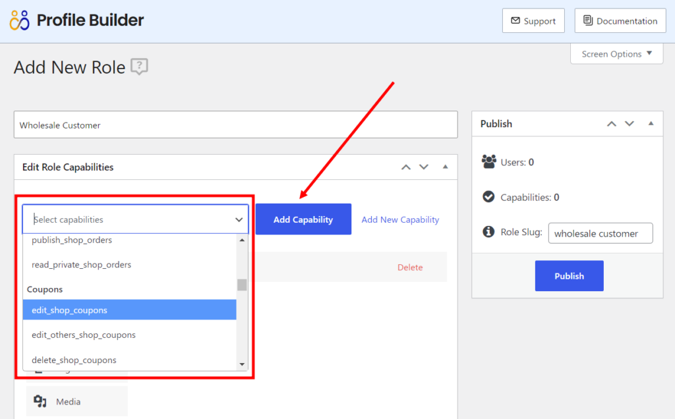Viewport: 675px width, 419px height.
Task: Click the blue Publish button
Action: click(569, 276)
